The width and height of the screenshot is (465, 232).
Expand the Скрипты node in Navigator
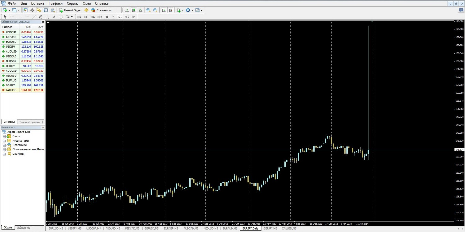click(4, 154)
